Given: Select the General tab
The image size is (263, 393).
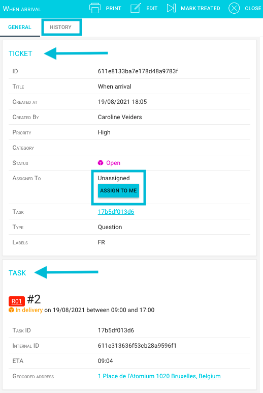Looking at the screenshot, I should [20, 27].
